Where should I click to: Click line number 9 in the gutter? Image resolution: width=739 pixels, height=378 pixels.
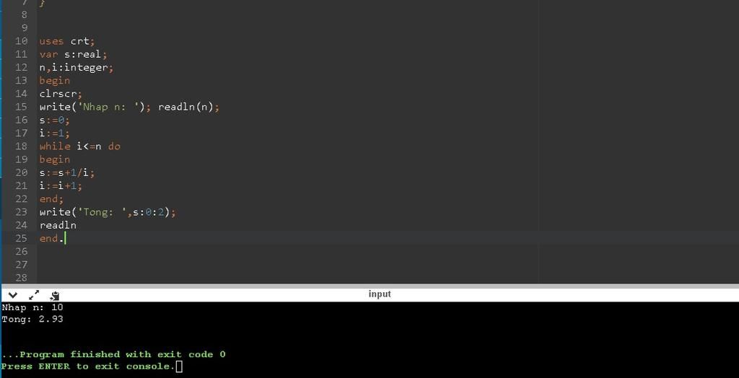25,27
